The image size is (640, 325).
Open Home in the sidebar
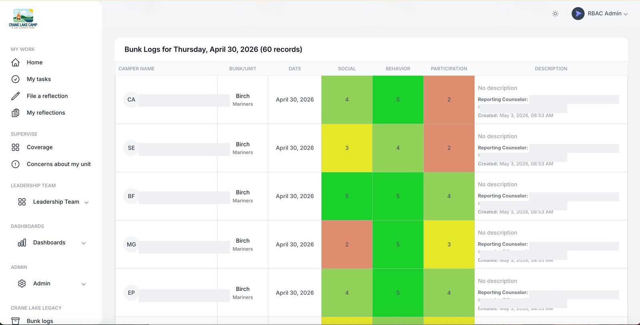(35, 62)
